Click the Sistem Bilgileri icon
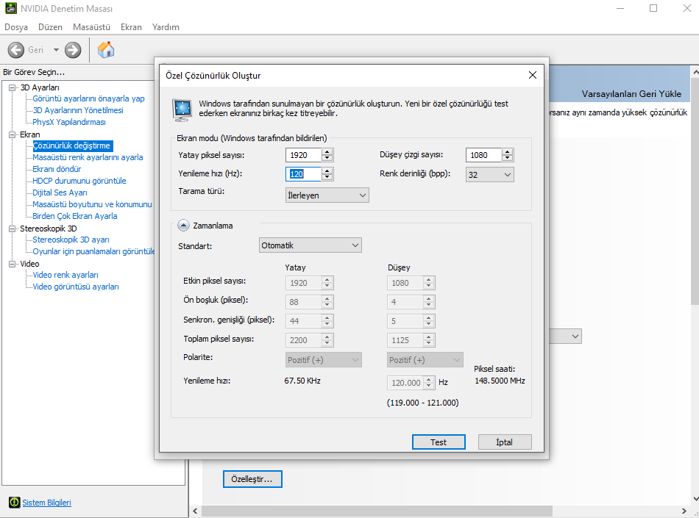This screenshot has width=699, height=518. click(x=14, y=503)
